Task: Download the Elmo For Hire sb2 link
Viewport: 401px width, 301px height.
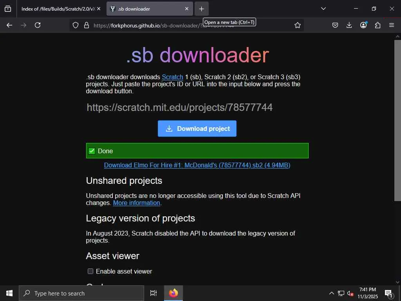Action: point(197,165)
